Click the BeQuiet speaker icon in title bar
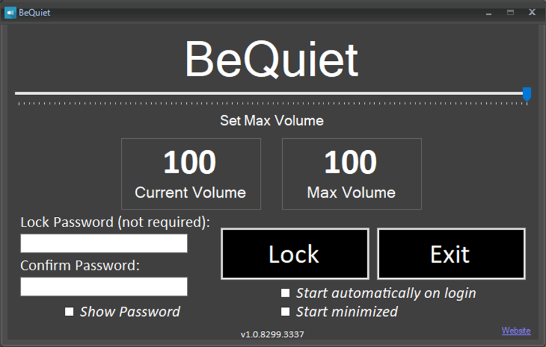The width and height of the screenshot is (546, 347). [9, 11]
